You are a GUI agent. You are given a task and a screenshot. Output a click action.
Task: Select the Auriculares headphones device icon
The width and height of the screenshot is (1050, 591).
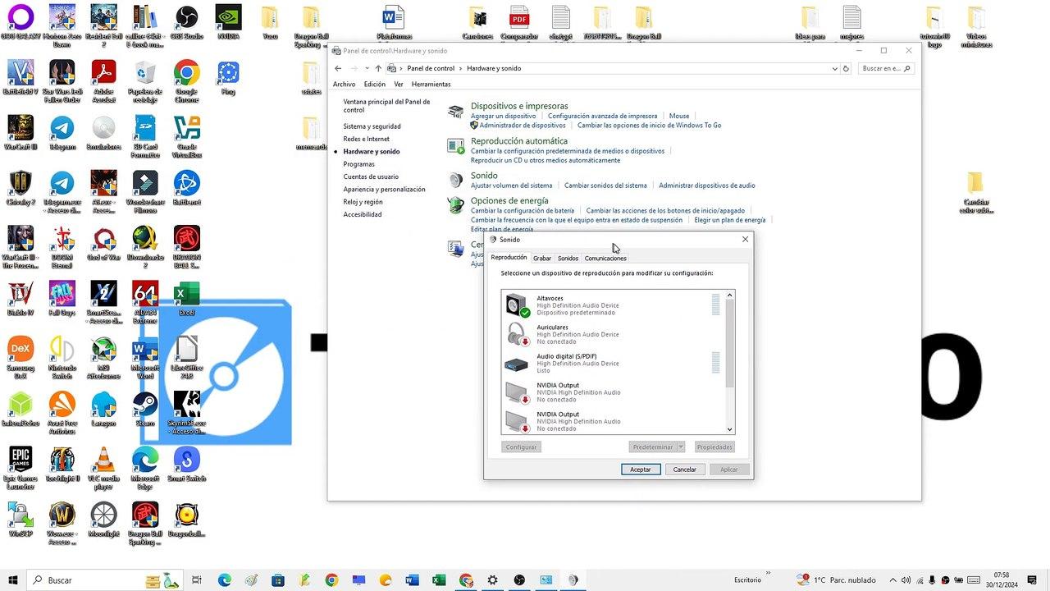click(517, 332)
